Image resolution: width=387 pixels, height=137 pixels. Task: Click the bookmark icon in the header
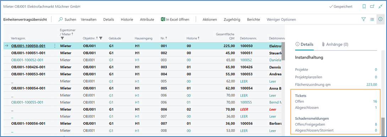(364, 7)
